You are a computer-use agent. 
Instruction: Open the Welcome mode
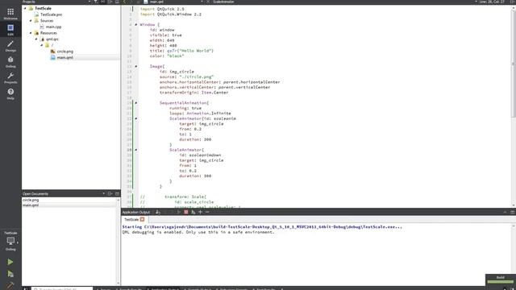(x=10, y=14)
